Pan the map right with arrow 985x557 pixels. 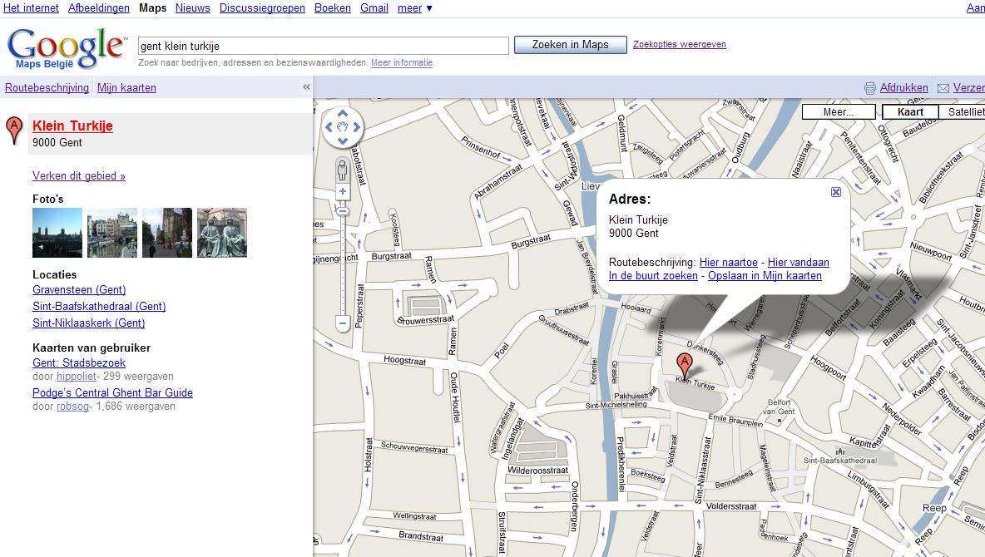pyautogui.click(x=357, y=127)
